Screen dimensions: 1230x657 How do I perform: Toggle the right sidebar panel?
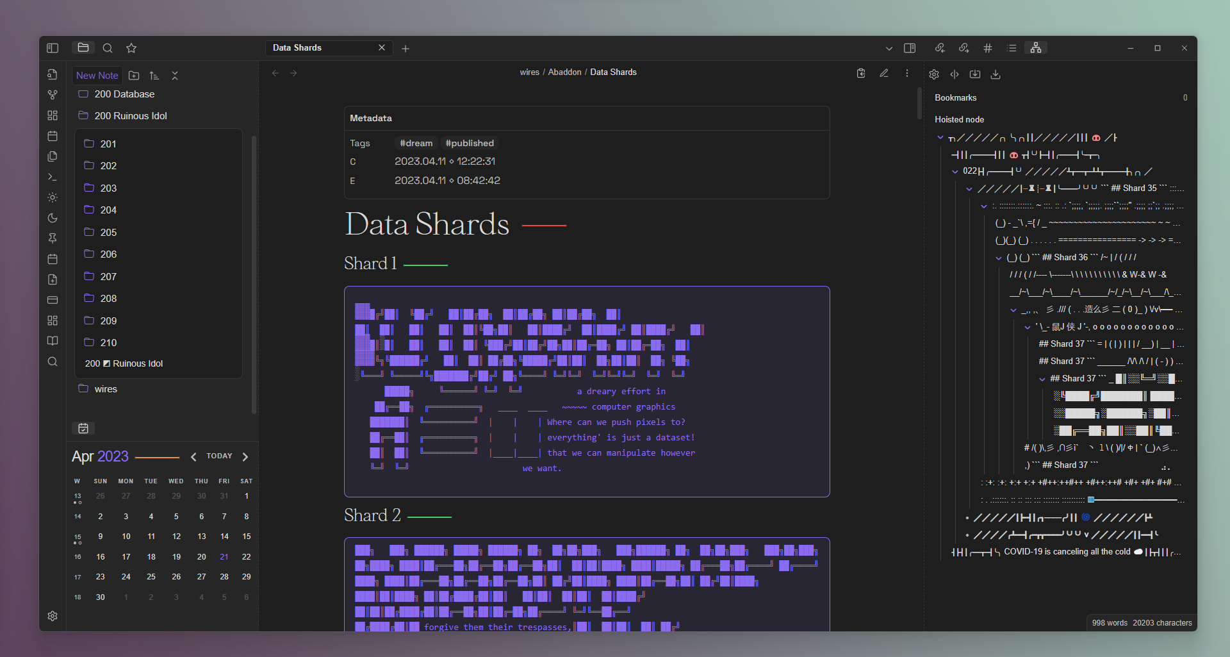coord(909,47)
